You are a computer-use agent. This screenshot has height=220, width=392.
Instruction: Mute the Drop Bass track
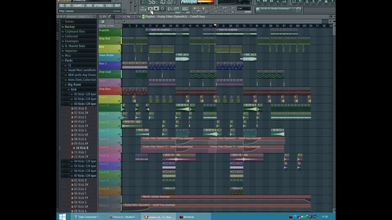(119, 92)
